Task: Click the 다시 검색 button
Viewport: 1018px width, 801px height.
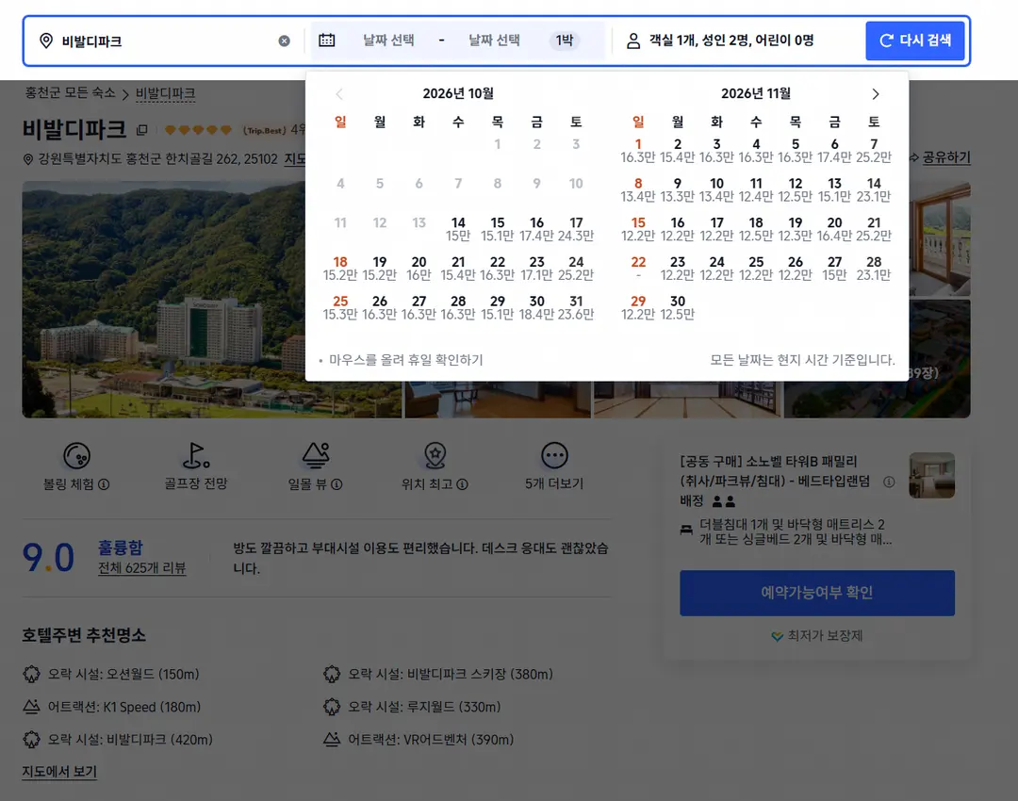Action: [x=914, y=41]
